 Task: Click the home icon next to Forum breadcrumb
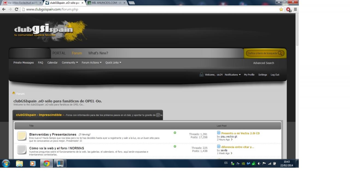point(14,93)
